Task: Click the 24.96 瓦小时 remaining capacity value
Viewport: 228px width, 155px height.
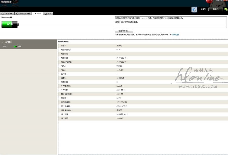Action: (x=121, y=58)
